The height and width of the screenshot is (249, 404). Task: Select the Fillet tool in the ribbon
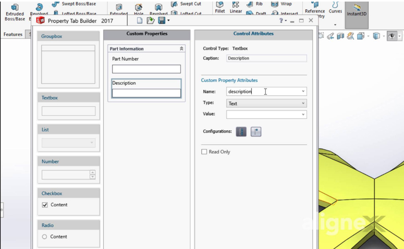tap(219, 7)
